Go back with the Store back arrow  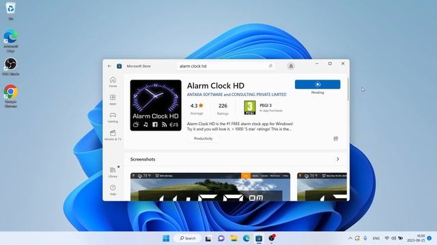[109, 66]
